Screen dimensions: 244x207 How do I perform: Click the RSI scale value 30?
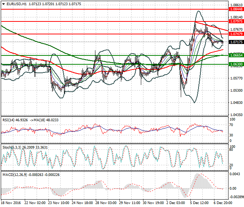231,135
